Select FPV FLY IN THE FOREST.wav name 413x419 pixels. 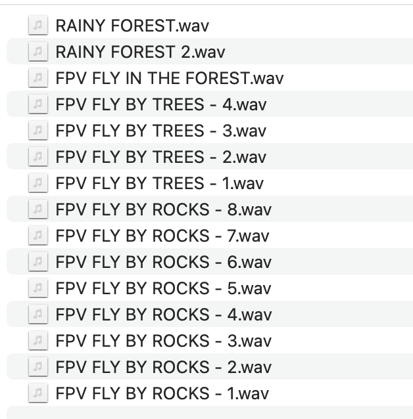point(169,78)
